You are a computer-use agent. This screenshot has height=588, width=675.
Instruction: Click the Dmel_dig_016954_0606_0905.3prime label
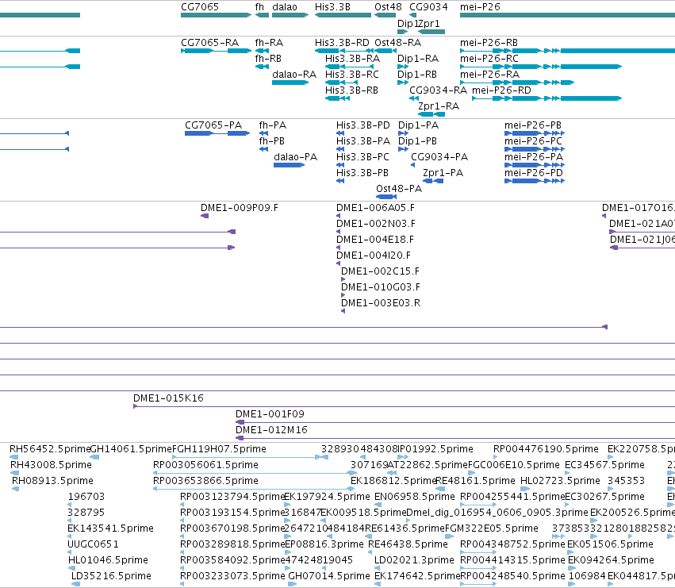click(497, 513)
